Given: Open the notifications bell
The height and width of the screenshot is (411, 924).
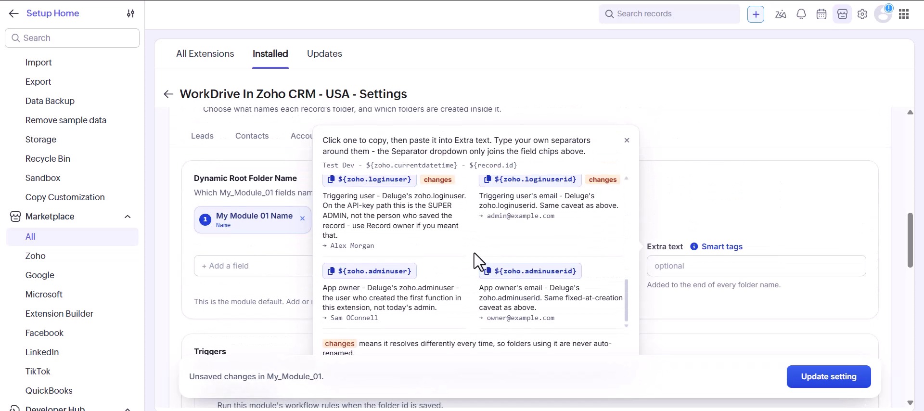Looking at the screenshot, I should tap(801, 14).
